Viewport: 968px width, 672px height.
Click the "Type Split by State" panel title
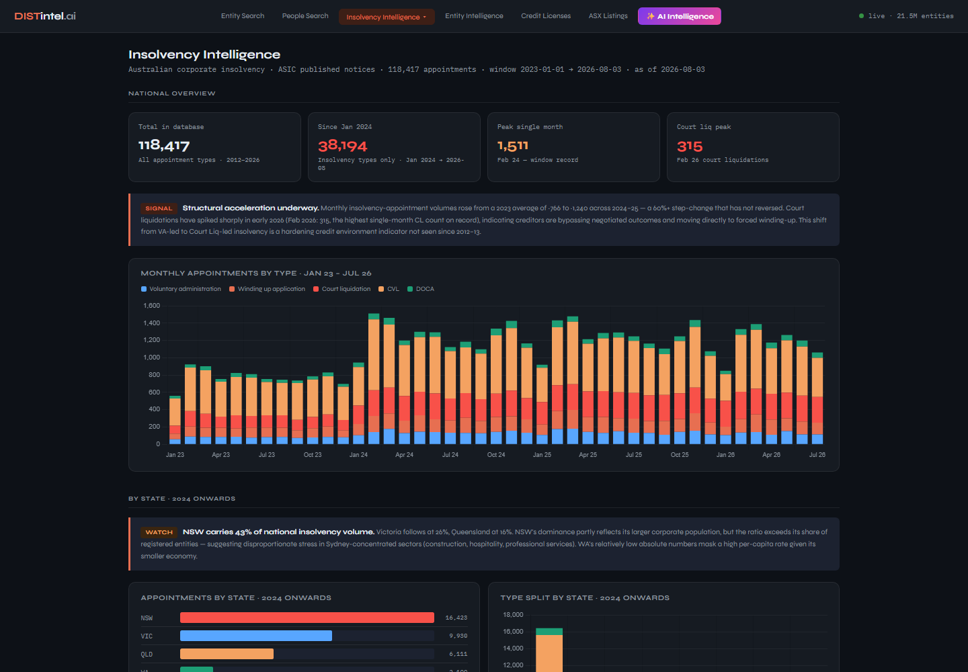click(585, 598)
